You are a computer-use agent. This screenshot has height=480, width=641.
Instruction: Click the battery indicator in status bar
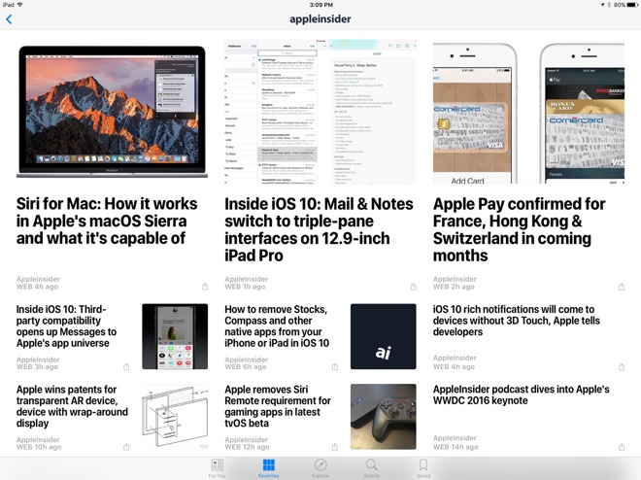pos(631,5)
